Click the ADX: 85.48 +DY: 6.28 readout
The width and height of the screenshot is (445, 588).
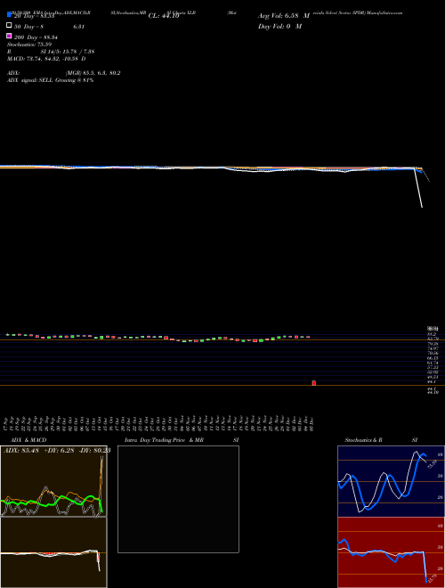[x=57, y=450]
